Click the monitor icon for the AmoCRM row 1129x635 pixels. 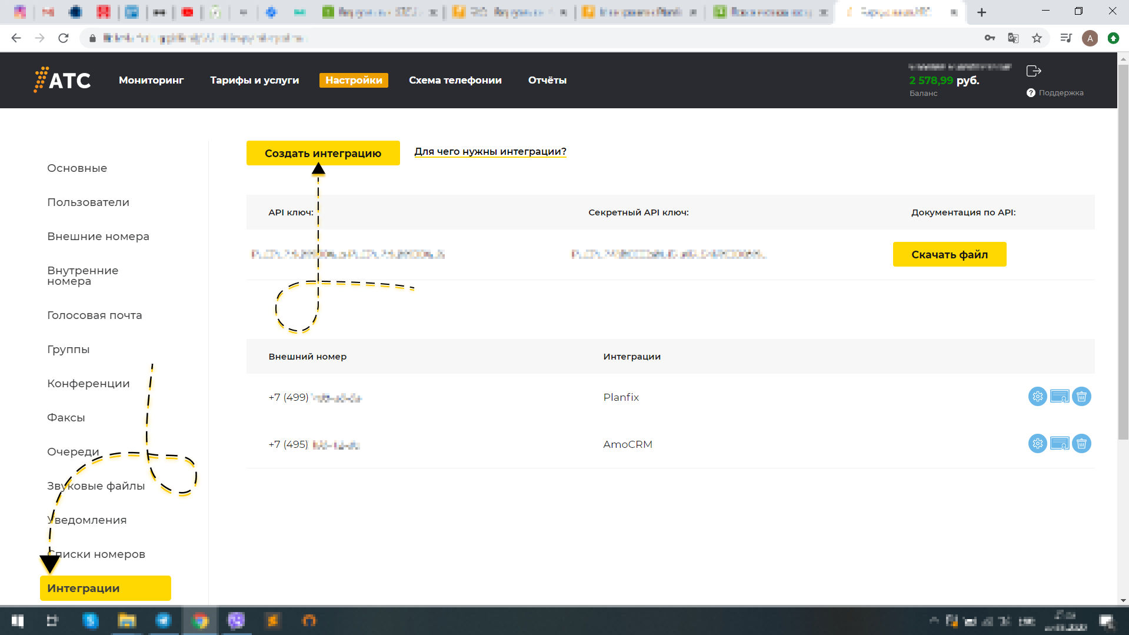coord(1060,444)
